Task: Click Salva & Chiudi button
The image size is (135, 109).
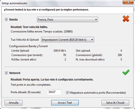Action: tap(115, 103)
